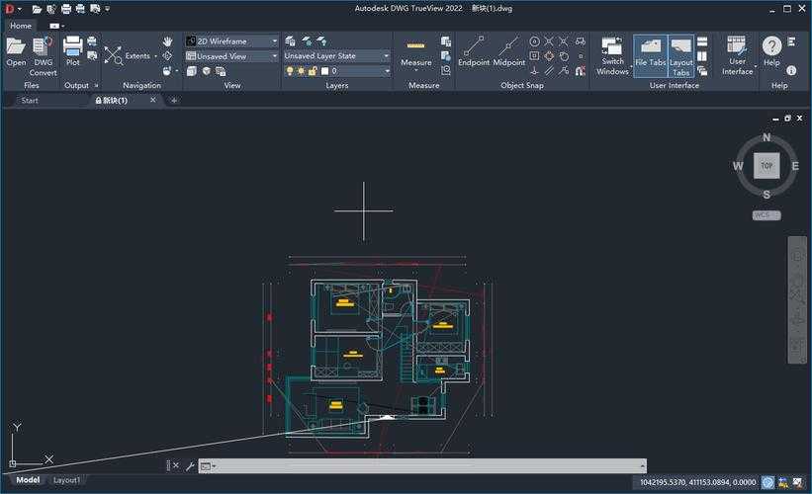Open the Unsaved Layer State dropdown
The width and height of the screenshot is (812, 494).
pyautogui.click(x=386, y=56)
